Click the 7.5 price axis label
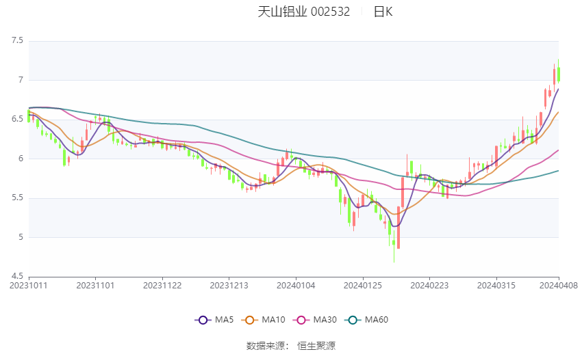Viewport: 582px width, 354px height. coord(17,40)
